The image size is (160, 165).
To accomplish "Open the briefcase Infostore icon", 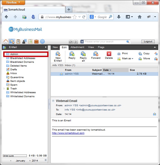I will 36,41.
